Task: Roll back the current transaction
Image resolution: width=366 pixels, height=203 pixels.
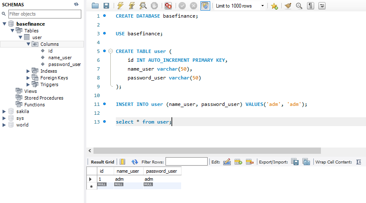Action: (193, 6)
